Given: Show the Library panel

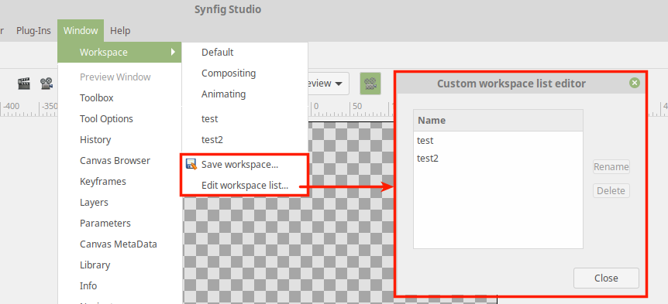Looking at the screenshot, I should tap(95, 265).
